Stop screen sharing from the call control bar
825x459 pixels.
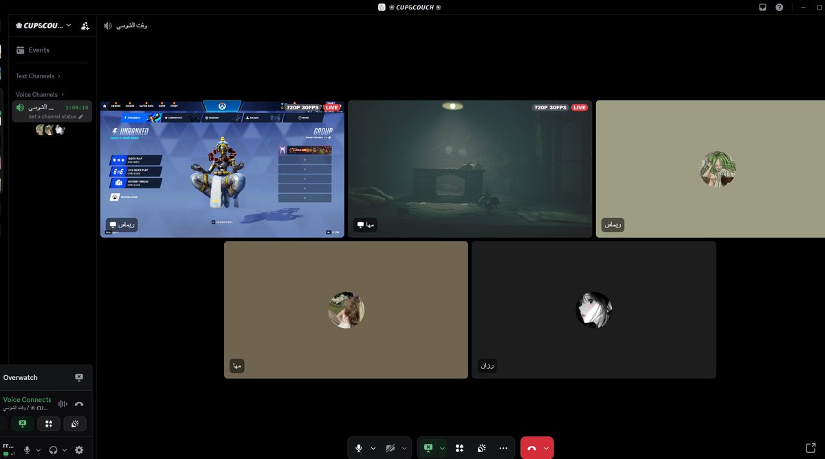[x=428, y=448]
